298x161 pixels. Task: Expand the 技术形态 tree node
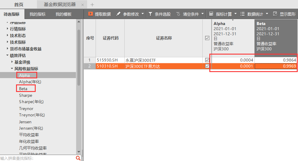(7, 35)
